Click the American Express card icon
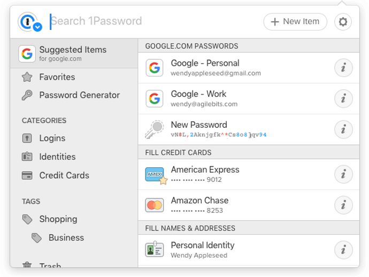This screenshot has height=277, width=369. (x=155, y=174)
